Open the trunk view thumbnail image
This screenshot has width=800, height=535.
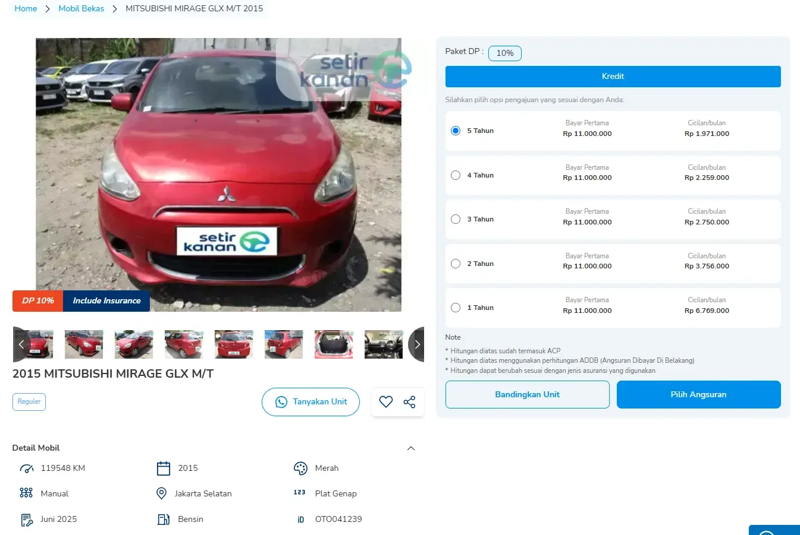pyautogui.click(x=334, y=344)
